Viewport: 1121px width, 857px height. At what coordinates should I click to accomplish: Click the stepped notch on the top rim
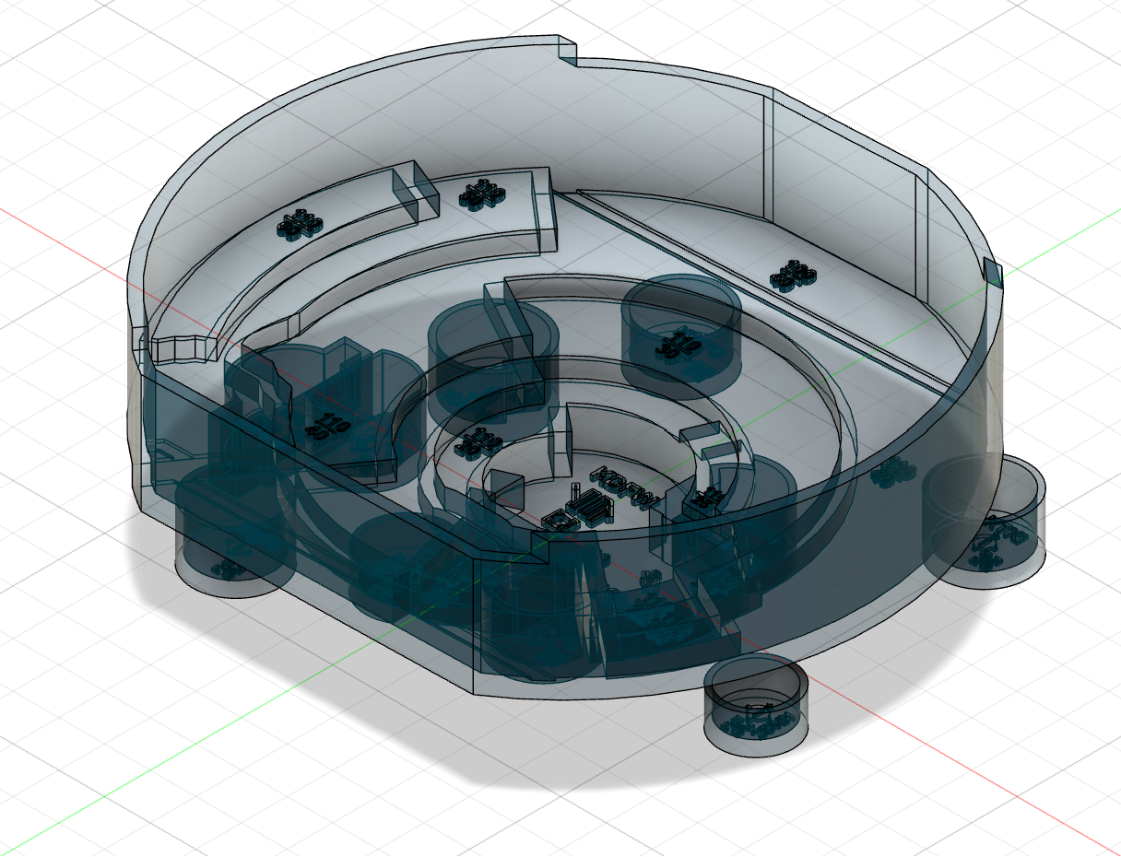pos(567,50)
